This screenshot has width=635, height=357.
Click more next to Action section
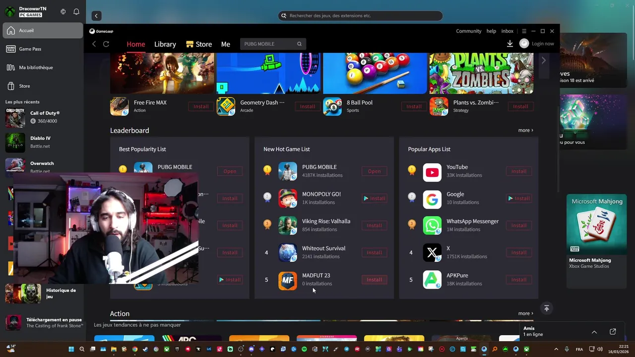tap(525, 313)
